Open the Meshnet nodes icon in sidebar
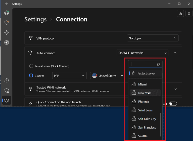Viewport: 193px width, 141px height. click(x=7, y=33)
